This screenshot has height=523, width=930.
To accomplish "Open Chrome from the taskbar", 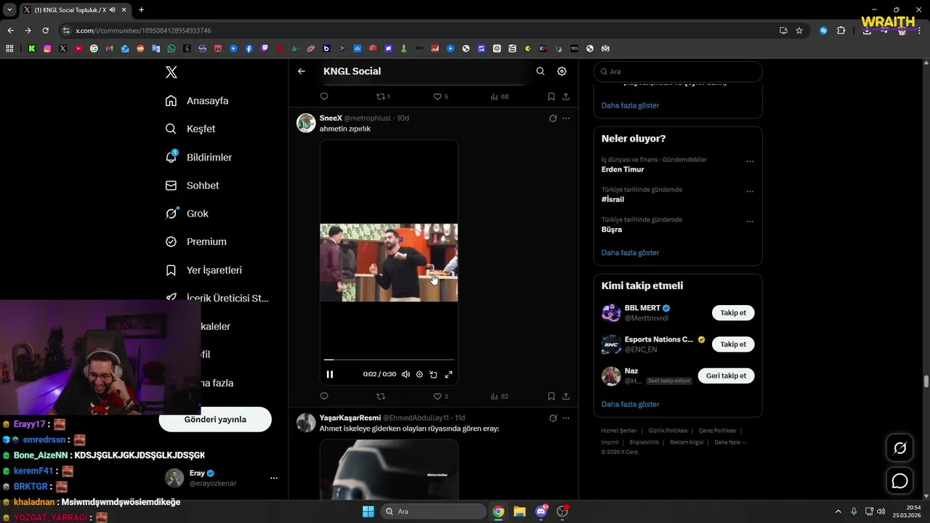I will (498, 511).
